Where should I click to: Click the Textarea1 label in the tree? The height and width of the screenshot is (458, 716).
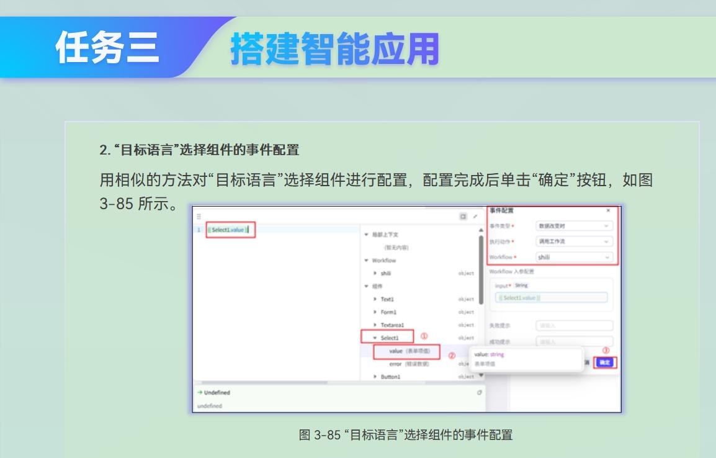392,325
